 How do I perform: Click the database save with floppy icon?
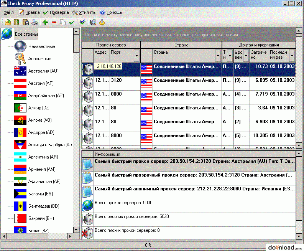point(26,22)
